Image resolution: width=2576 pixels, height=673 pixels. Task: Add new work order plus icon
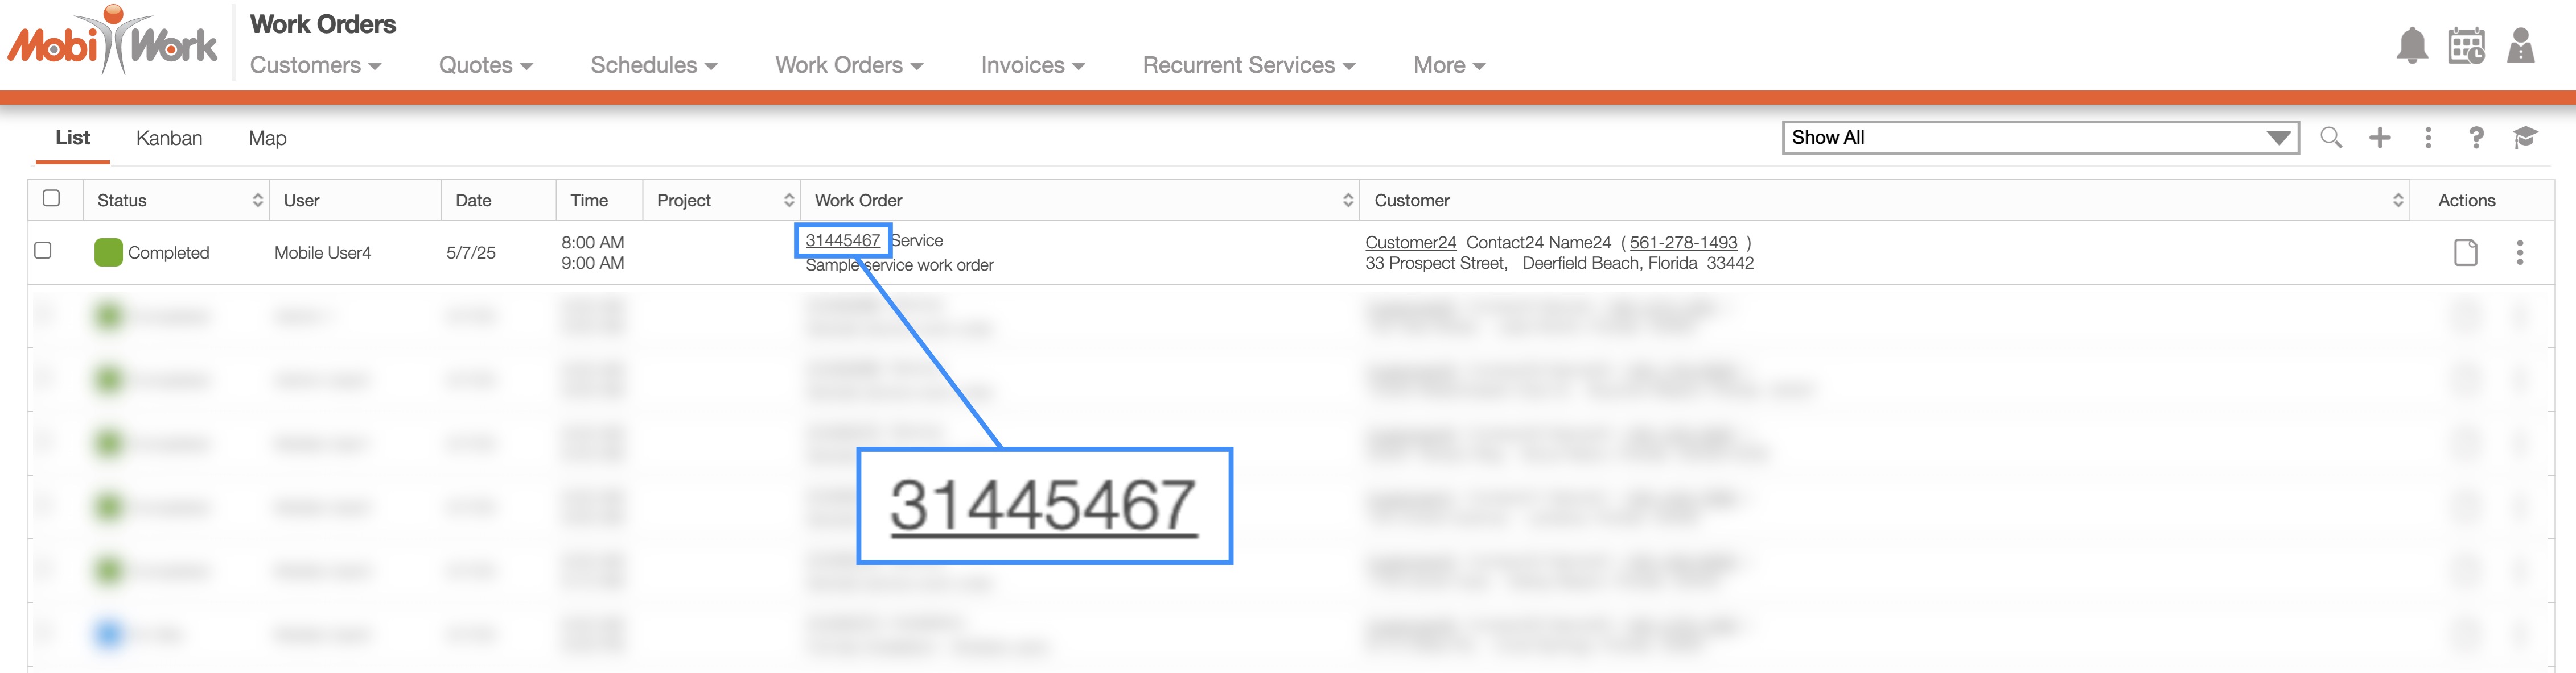point(2380,138)
